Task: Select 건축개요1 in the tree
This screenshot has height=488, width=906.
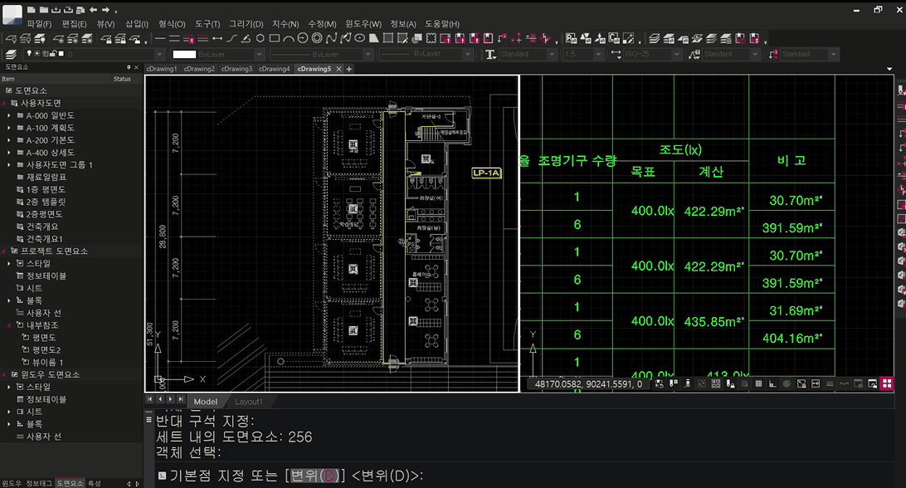Action: [45, 239]
